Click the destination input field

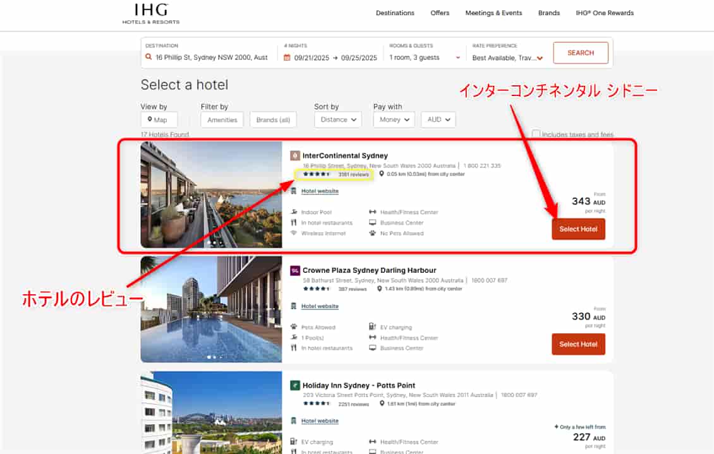click(212, 57)
